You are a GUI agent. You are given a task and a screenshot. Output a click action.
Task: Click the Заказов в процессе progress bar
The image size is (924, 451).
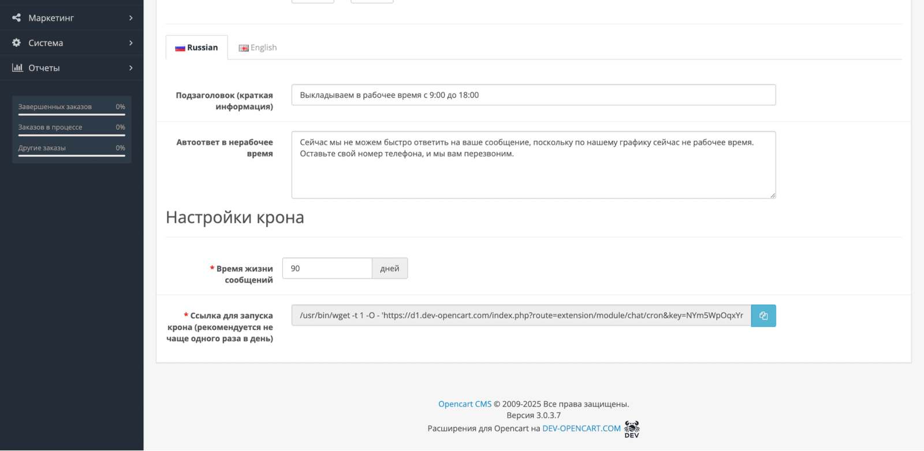click(x=72, y=136)
